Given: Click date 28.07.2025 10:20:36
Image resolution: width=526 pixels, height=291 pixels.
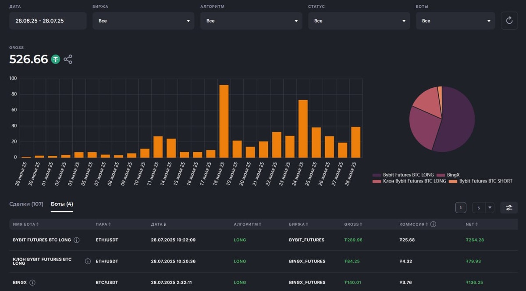Looking at the screenshot, I should click(173, 261).
